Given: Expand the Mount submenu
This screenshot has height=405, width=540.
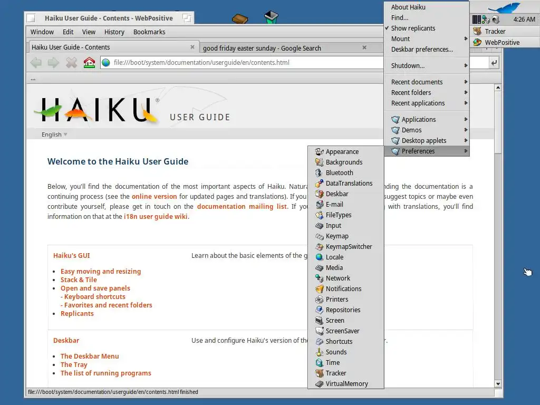Looking at the screenshot, I should 427,39.
